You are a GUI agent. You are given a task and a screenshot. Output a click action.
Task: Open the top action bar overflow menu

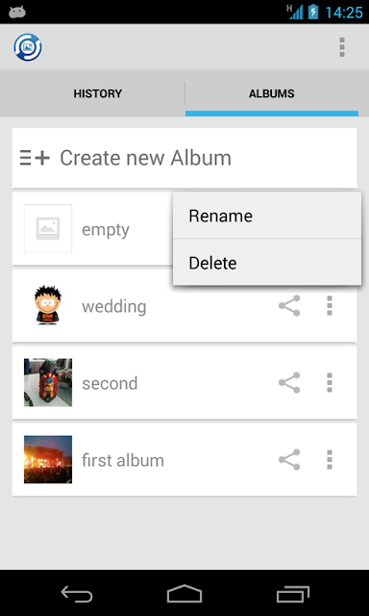click(x=342, y=47)
